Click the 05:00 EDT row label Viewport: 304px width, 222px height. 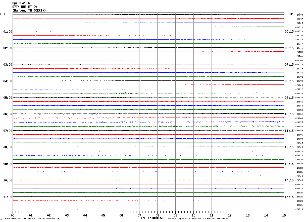[8, 98]
